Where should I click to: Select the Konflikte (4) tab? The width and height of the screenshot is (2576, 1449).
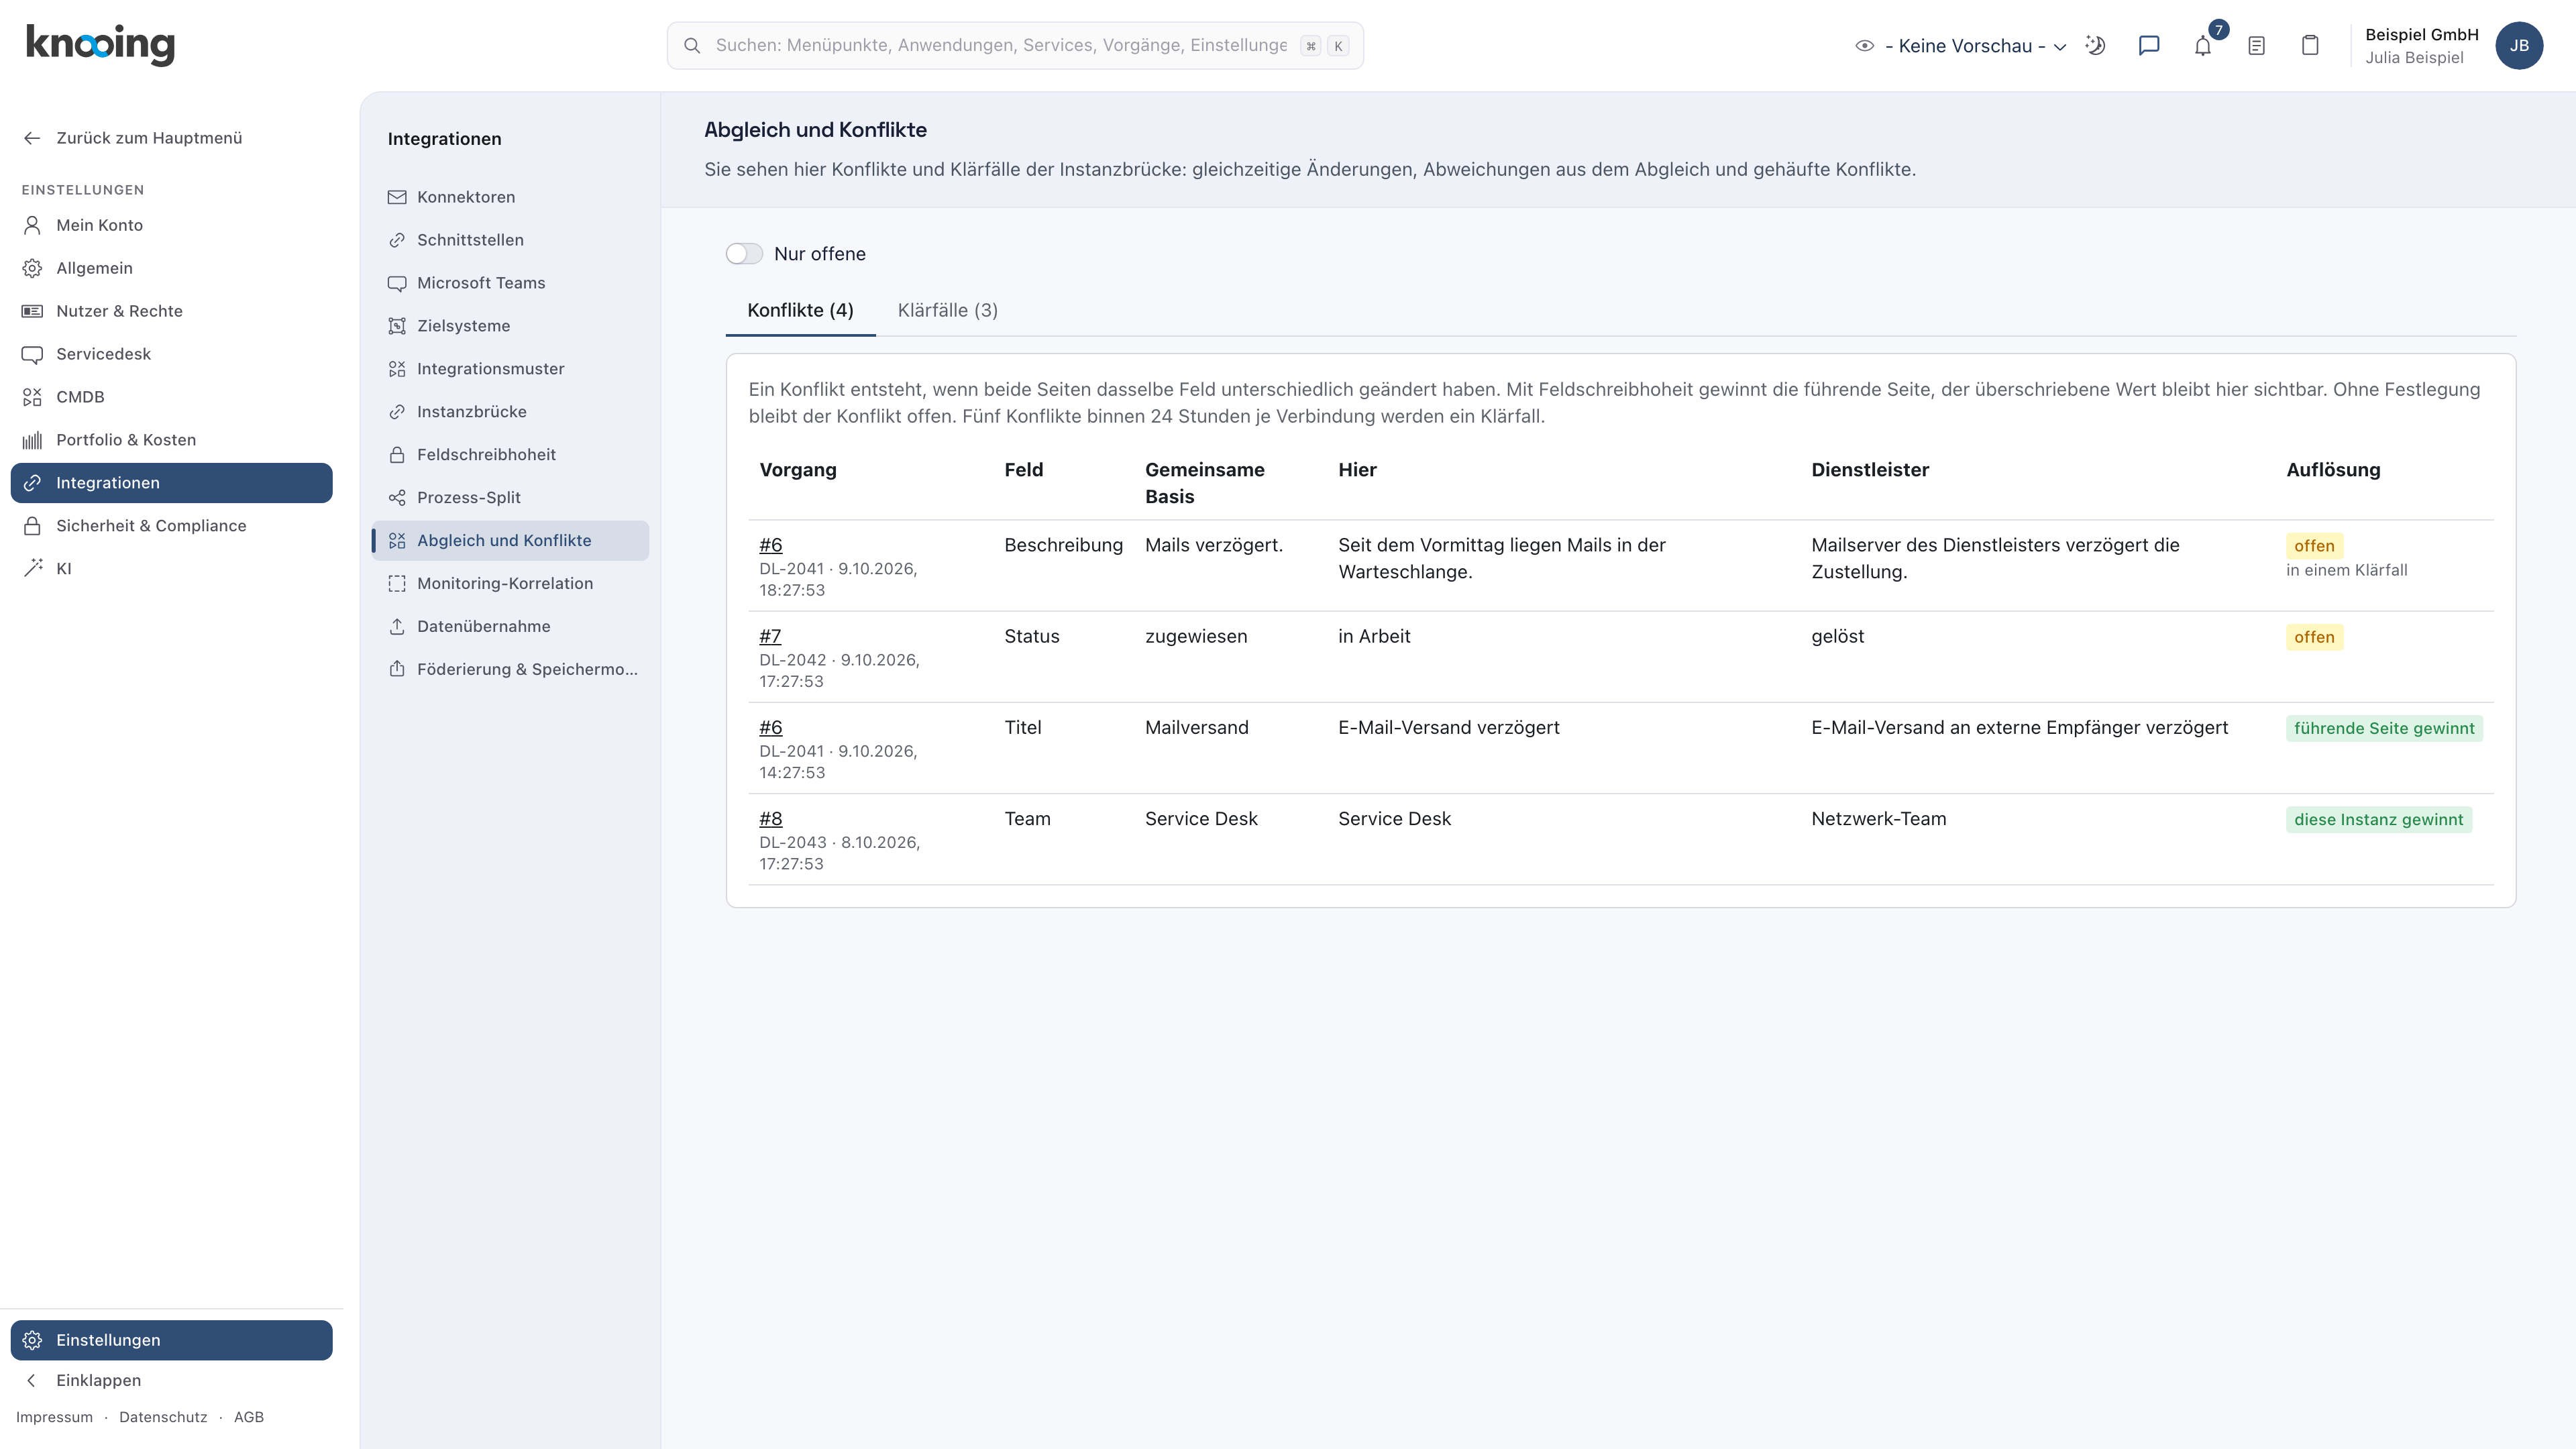point(800,310)
